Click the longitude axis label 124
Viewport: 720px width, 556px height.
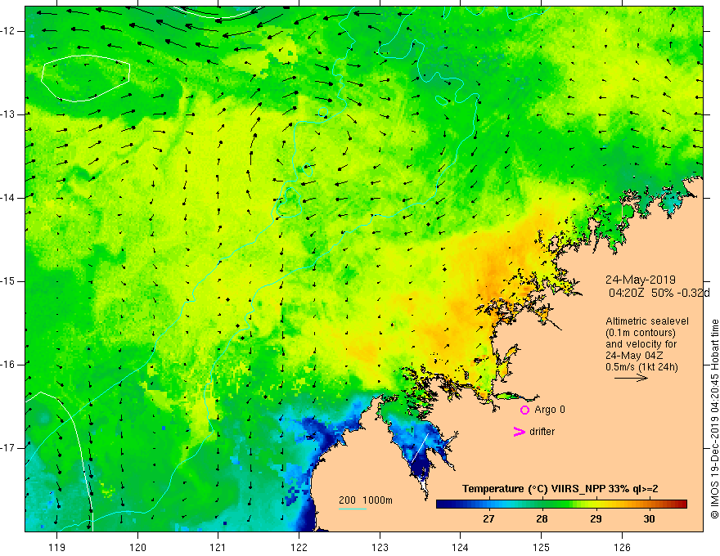pyautogui.click(x=461, y=547)
